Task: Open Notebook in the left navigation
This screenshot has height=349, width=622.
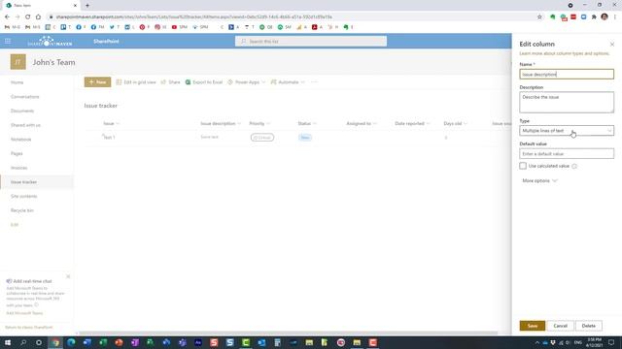Action: coord(21,140)
